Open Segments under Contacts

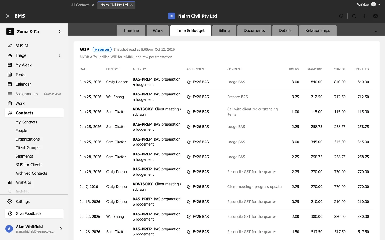[x=24, y=156]
